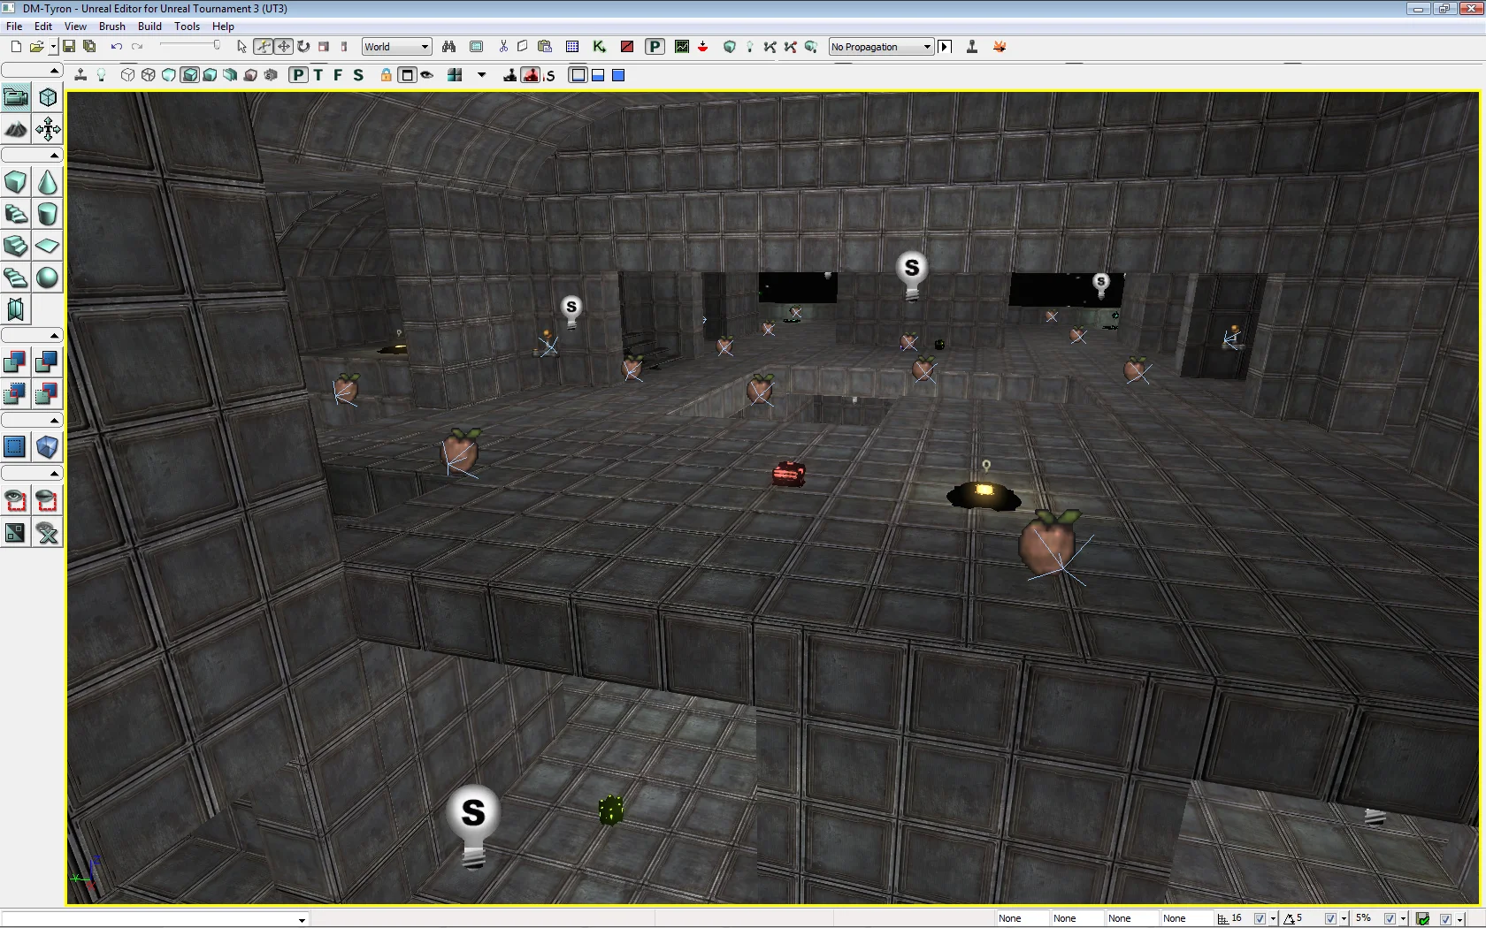
Task: Activate the translate widget mode
Action: pyautogui.click(x=283, y=47)
